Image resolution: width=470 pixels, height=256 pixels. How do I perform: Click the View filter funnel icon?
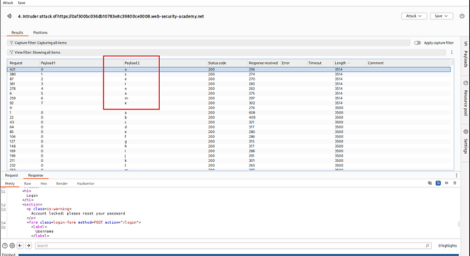click(x=11, y=52)
